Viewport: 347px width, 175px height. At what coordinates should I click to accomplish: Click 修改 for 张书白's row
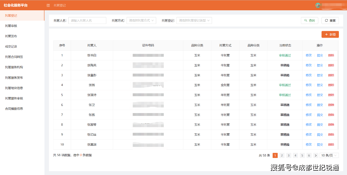309,55
